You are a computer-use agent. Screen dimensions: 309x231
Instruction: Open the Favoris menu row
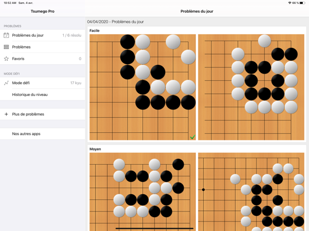tap(43, 59)
